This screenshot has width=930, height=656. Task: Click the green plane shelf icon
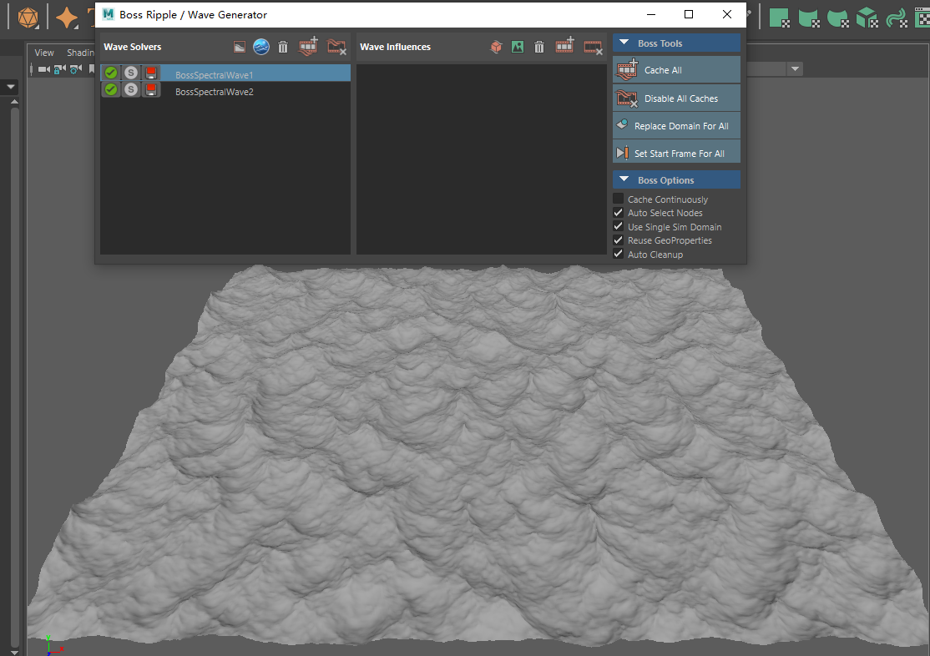780,18
